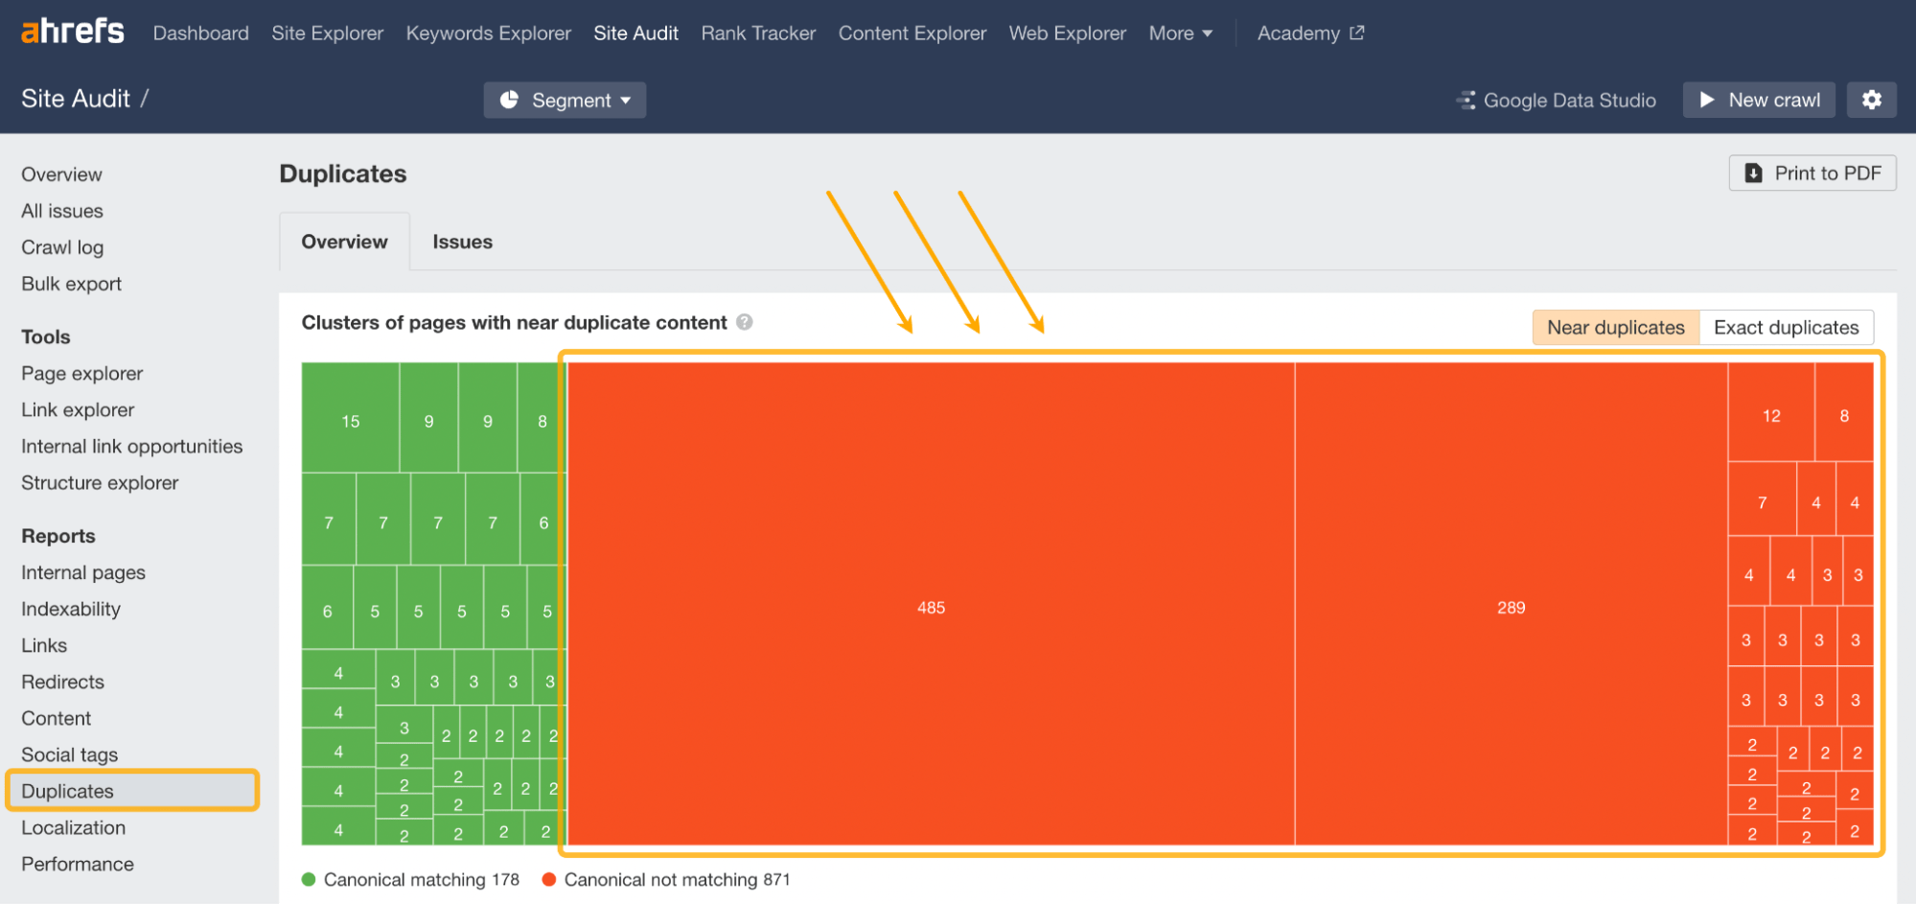Enable the Near duplicates view
Image resolution: width=1916 pixels, height=904 pixels.
pyautogui.click(x=1614, y=327)
